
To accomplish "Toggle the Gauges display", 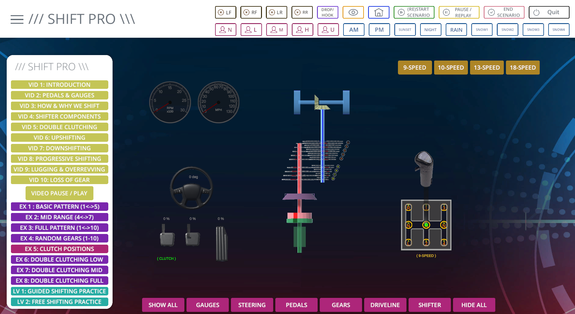I will click(207, 305).
